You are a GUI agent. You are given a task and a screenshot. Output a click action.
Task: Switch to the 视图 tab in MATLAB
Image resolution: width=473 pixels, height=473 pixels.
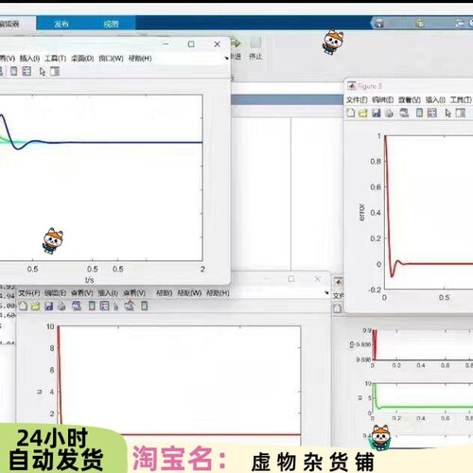pos(111,24)
